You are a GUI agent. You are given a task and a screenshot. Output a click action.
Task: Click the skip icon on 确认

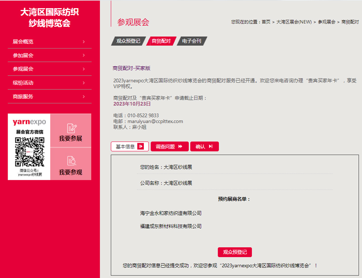click(211, 146)
